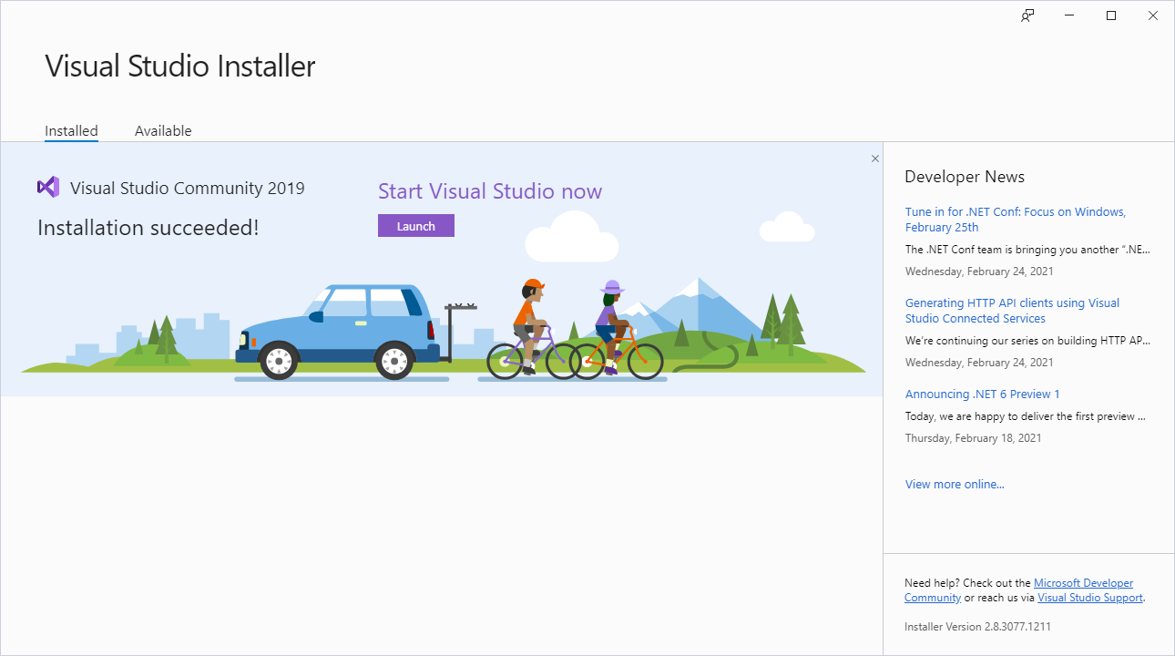1175x656 pixels.
Task: Click the Visual Studio purple logo icon
Action: pyautogui.click(x=48, y=187)
